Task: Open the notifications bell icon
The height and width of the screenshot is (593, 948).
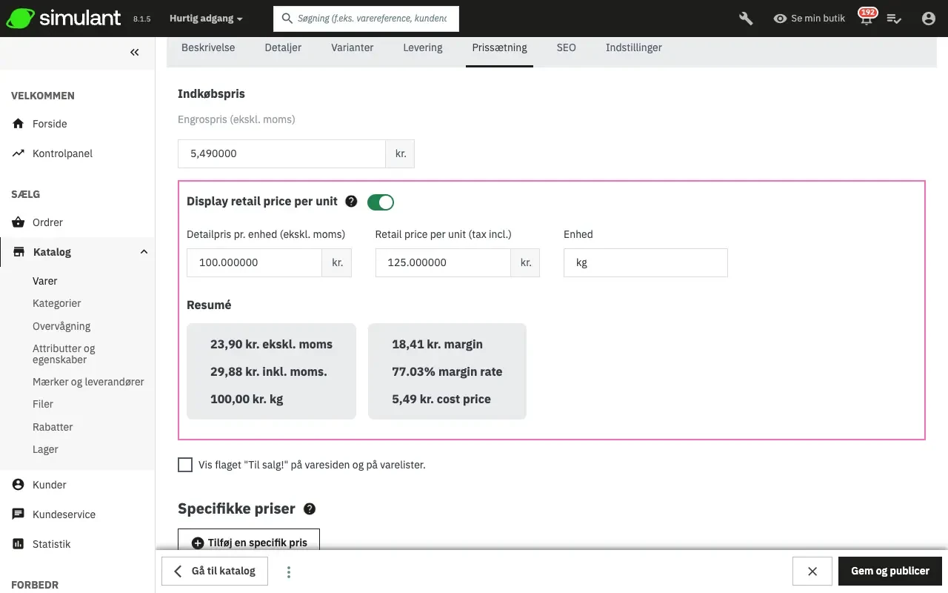Action: pyautogui.click(x=866, y=19)
